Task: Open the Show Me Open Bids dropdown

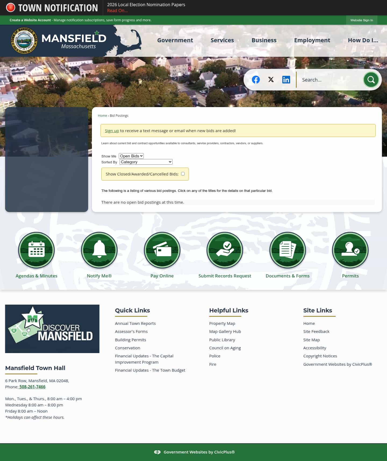Action: tap(131, 156)
